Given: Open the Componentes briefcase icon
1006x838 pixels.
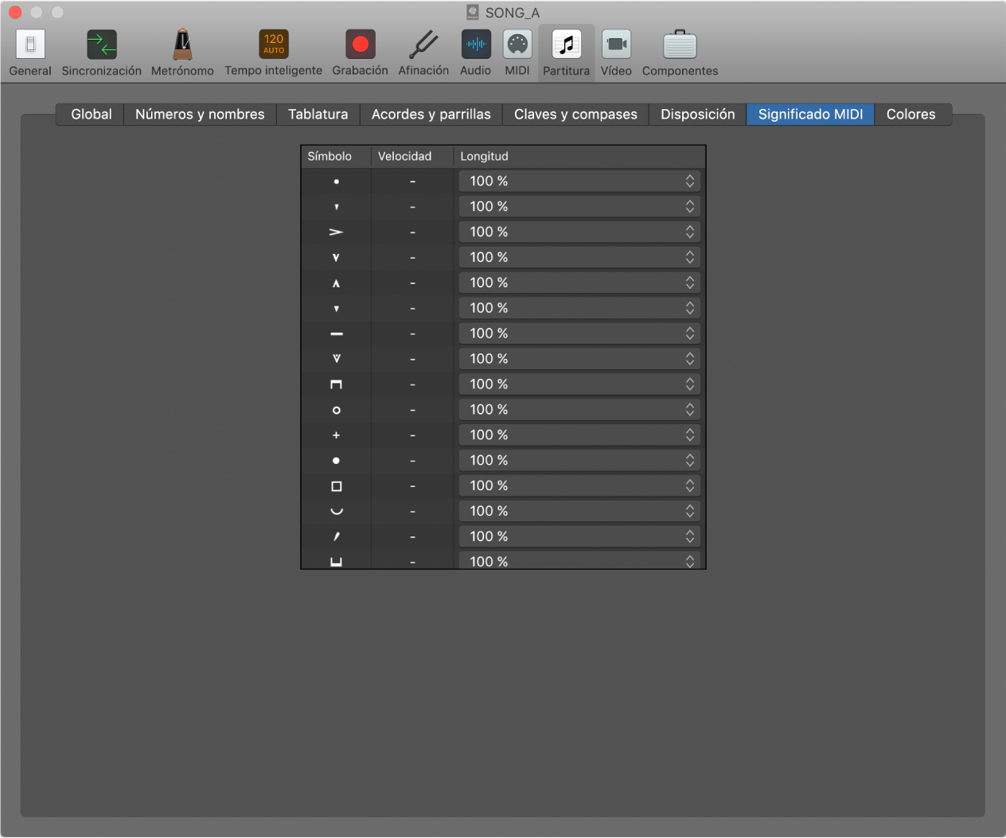Looking at the screenshot, I should point(680,46).
